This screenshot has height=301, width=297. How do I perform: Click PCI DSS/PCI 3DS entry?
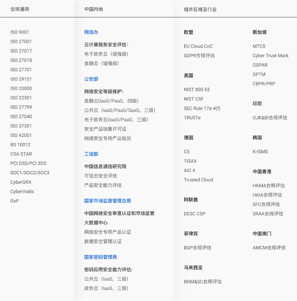28,163
